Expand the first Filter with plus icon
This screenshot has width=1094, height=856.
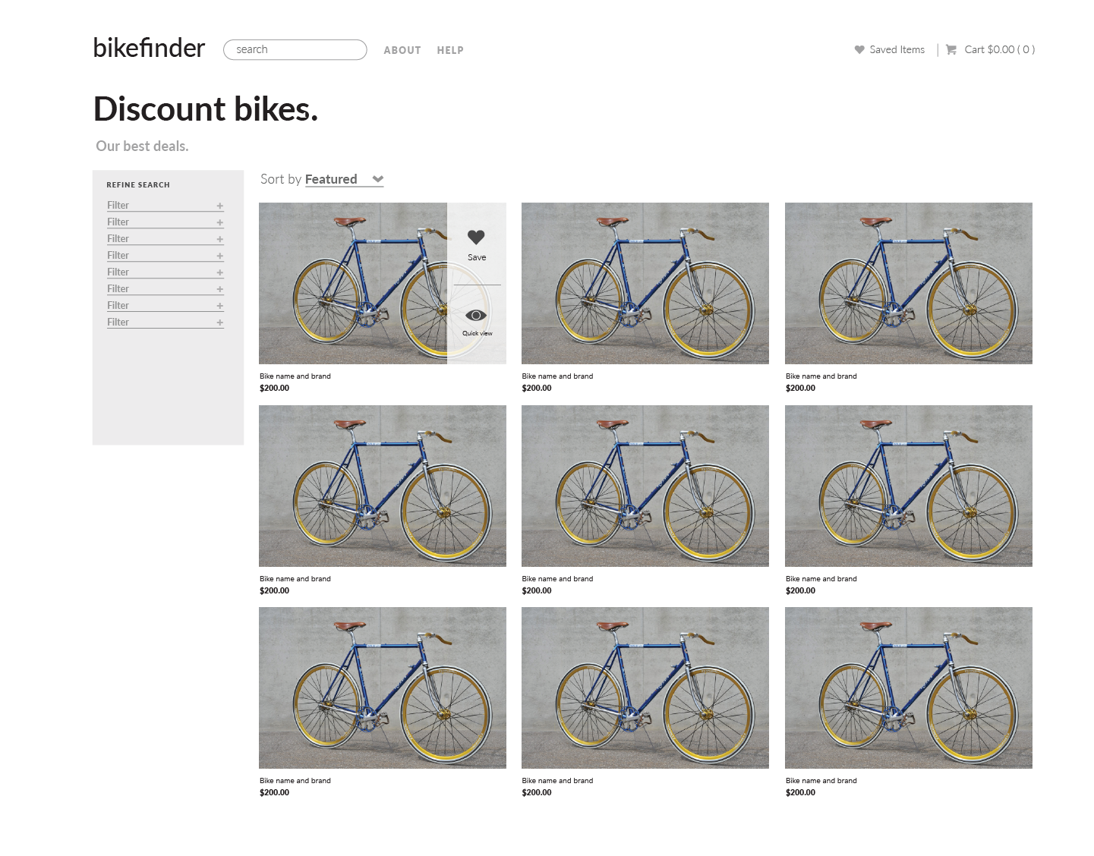[x=219, y=206]
